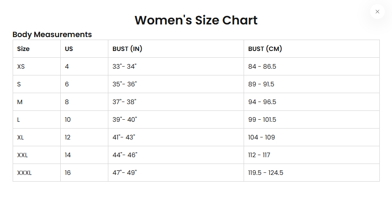The image size is (392, 220).
Task: Click the Size column header
Action: point(24,49)
